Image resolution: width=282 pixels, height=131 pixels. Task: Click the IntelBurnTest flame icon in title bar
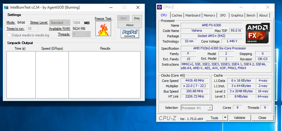click(x=6, y=7)
